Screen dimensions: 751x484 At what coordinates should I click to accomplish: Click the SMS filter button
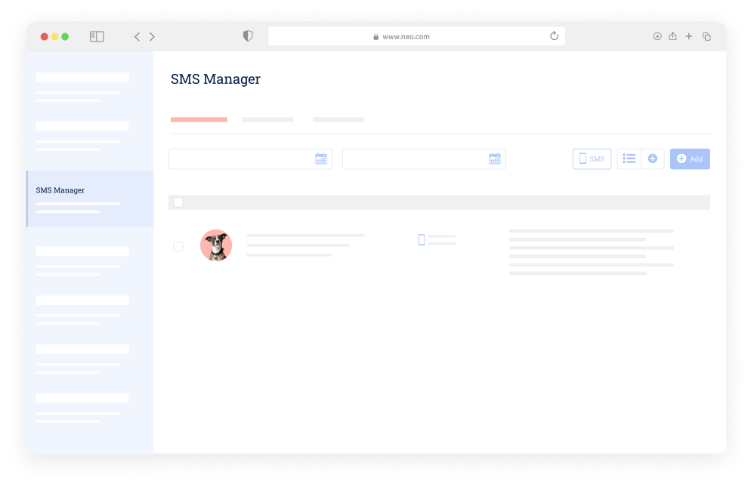(x=592, y=159)
